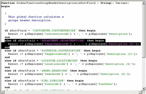The image size is (146, 94).
Task: Click the horizontal scrollbar right arrow
Action: 140,92
